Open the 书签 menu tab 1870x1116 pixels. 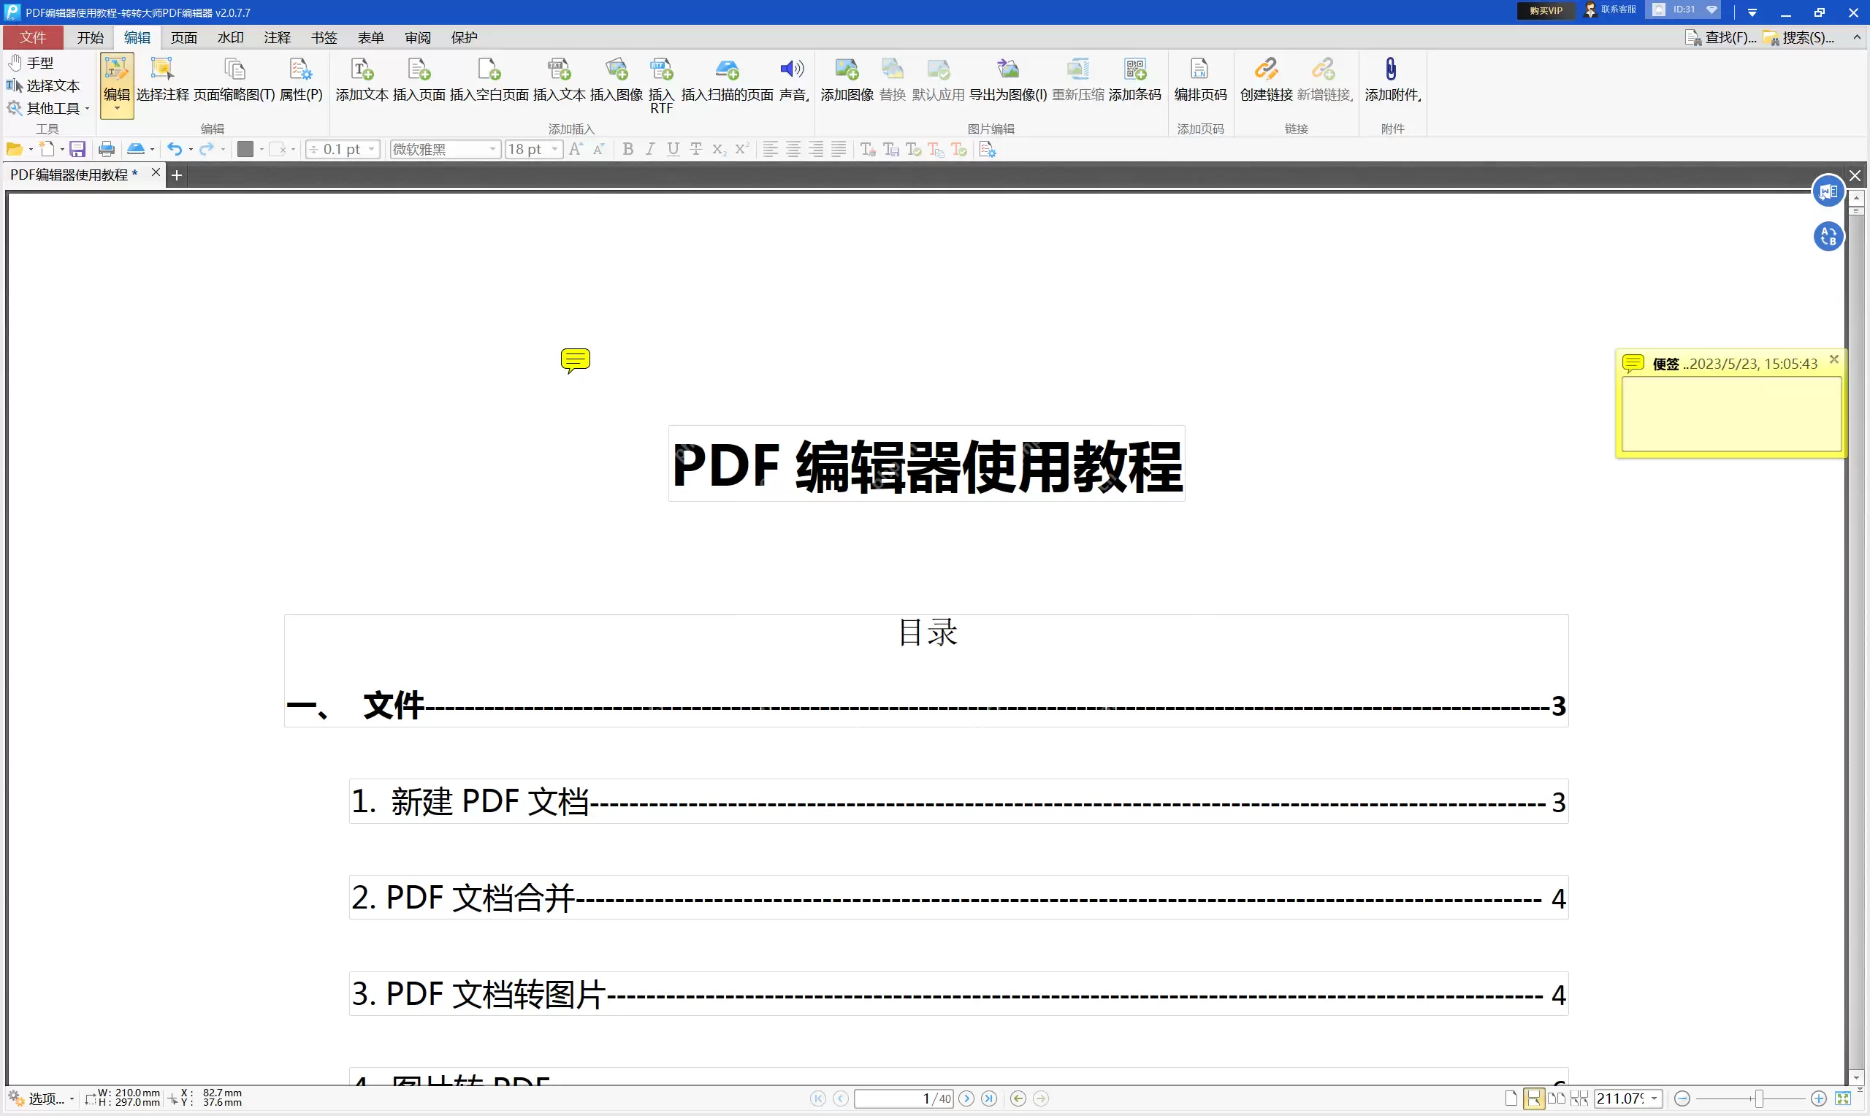pyautogui.click(x=324, y=37)
